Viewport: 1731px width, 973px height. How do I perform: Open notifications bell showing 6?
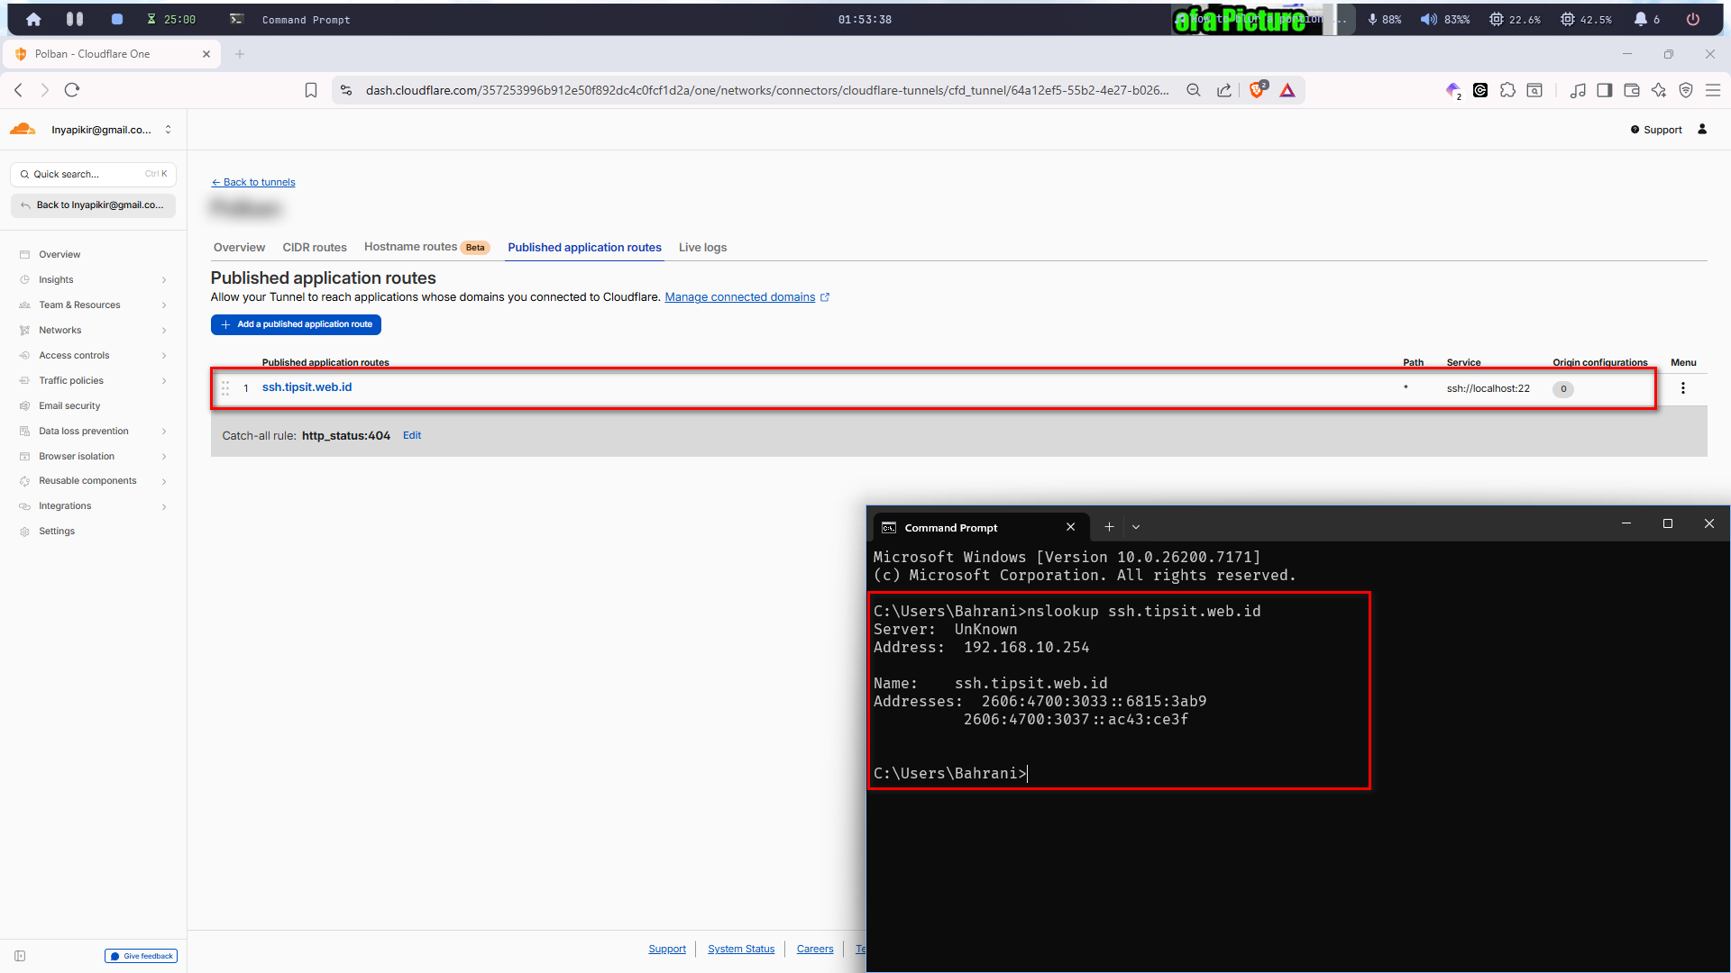(x=1647, y=19)
